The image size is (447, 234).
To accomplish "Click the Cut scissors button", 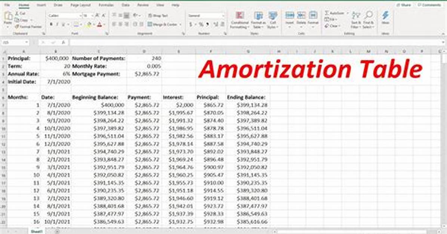I will point(20,14).
